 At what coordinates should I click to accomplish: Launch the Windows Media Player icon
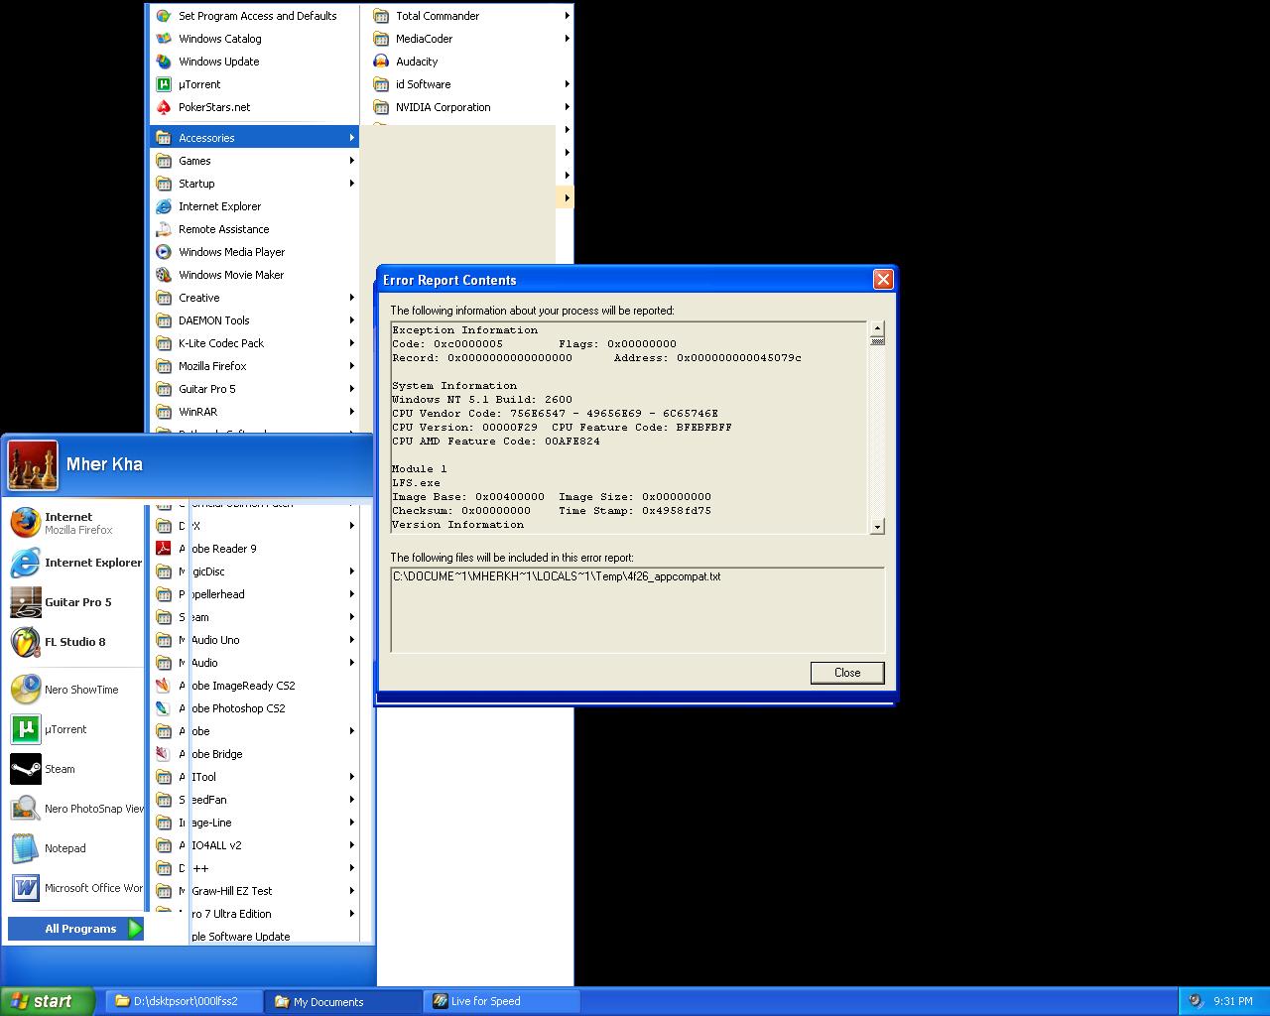tap(164, 252)
